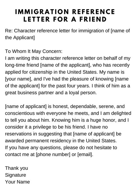Click the '[email]' placeholder
Viewport: 133px width, 188px height.
coord(85,155)
